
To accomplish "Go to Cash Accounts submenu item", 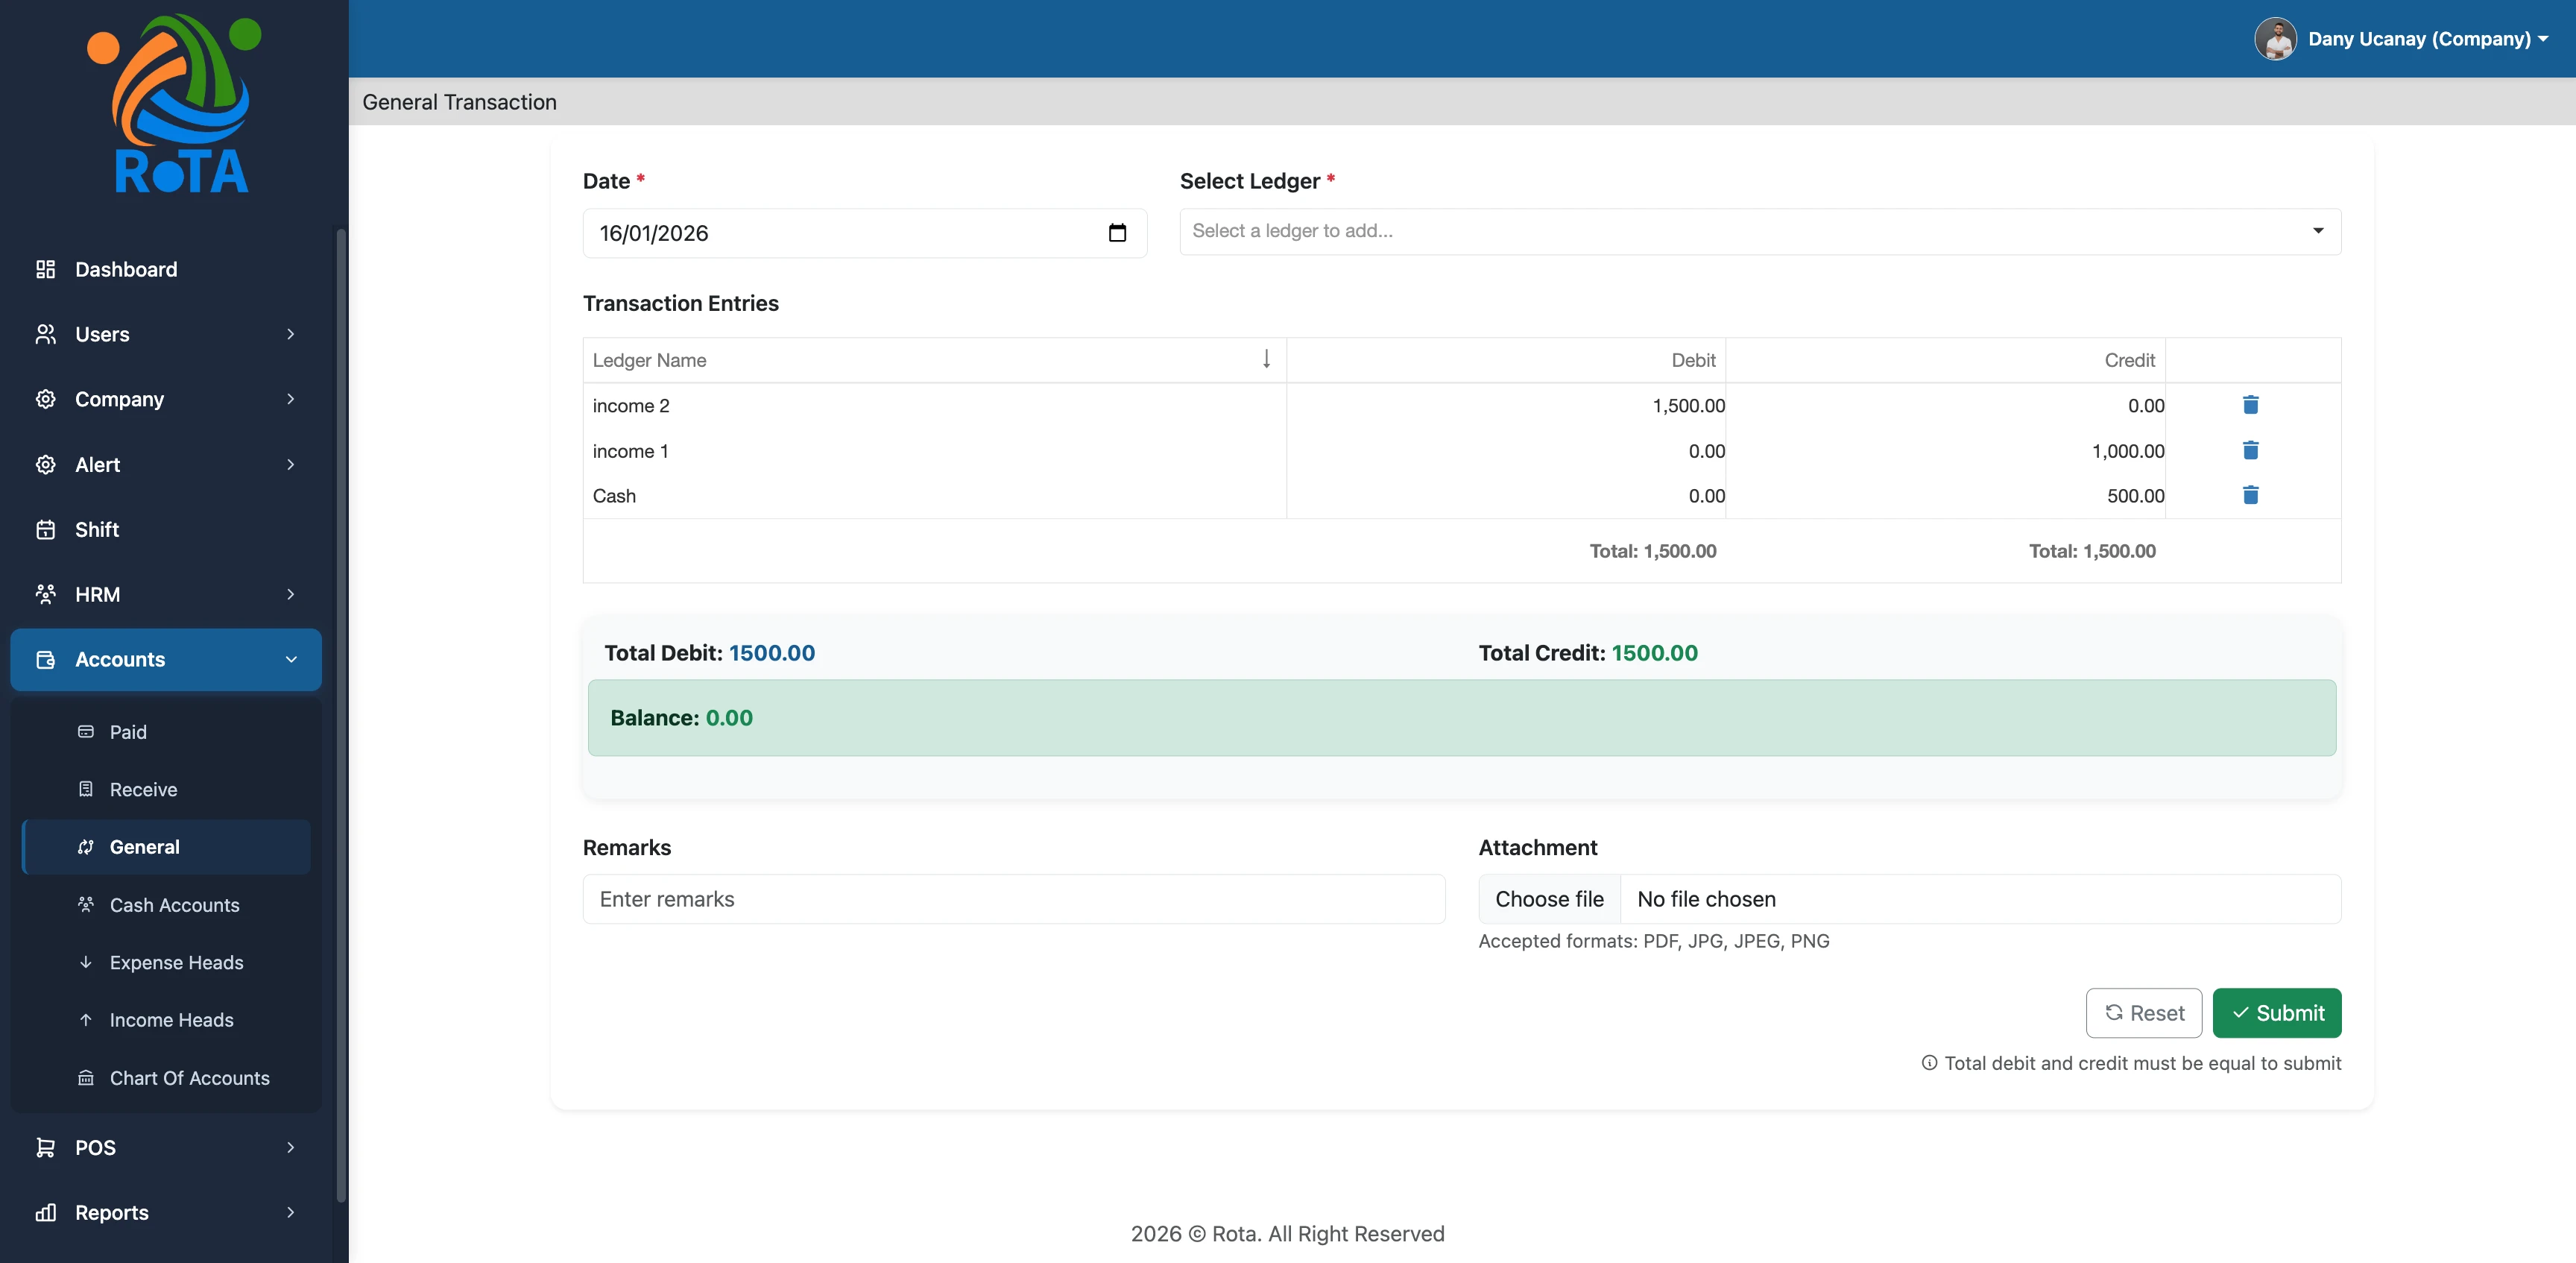I will (174, 905).
